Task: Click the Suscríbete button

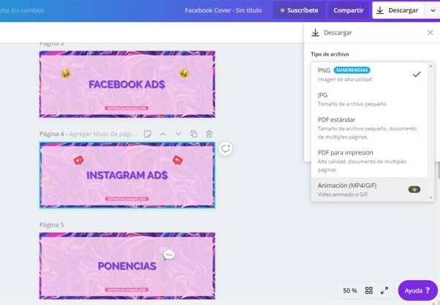Action: 299,10
